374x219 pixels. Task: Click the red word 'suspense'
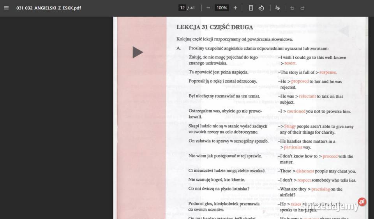(x=328, y=72)
